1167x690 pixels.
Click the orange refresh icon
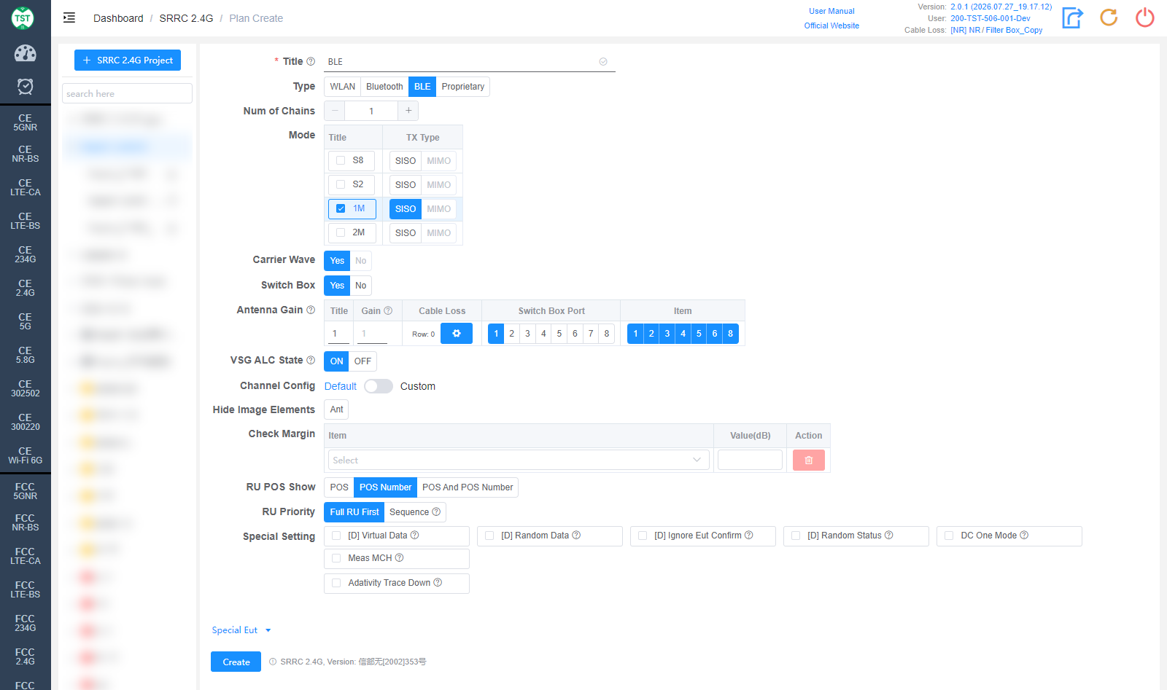pyautogui.click(x=1109, y=17)
